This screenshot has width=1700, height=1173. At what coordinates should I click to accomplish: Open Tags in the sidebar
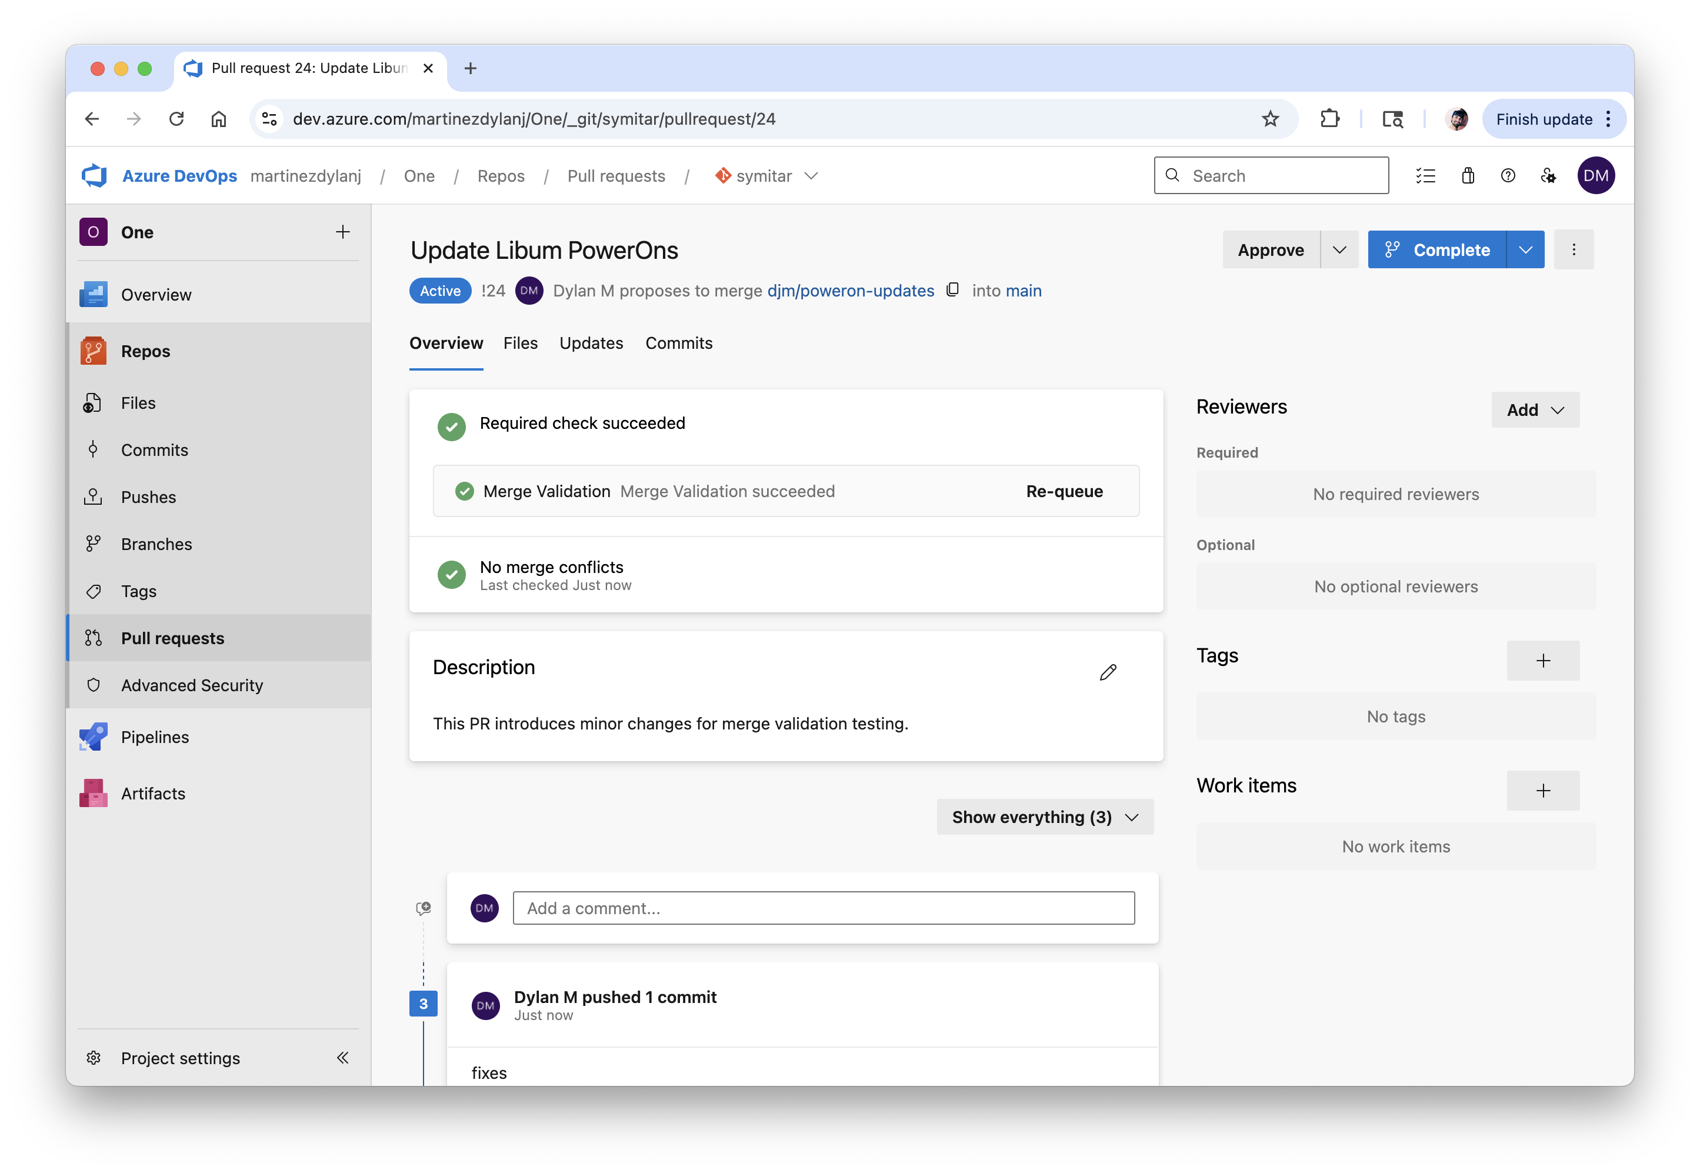(x=218, y=591)
